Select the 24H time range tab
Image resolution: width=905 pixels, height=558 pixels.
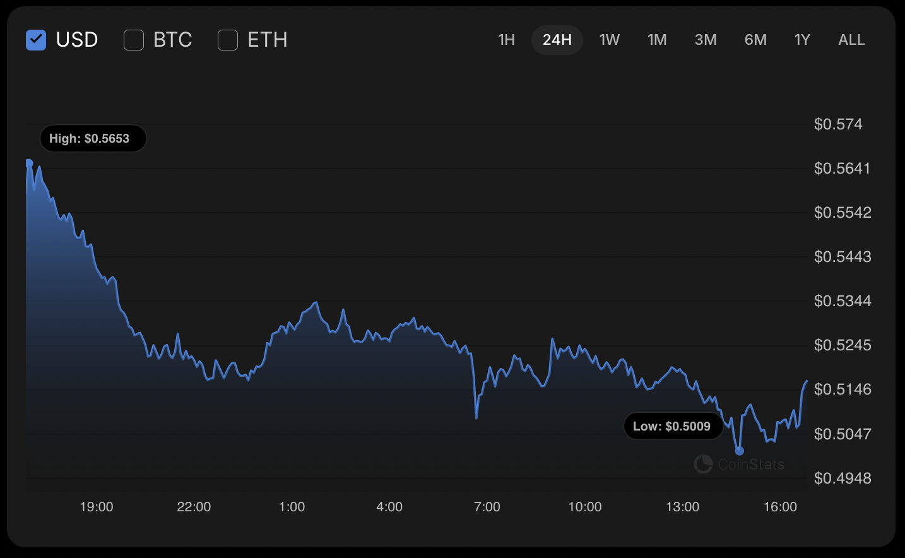click(557, 40)
